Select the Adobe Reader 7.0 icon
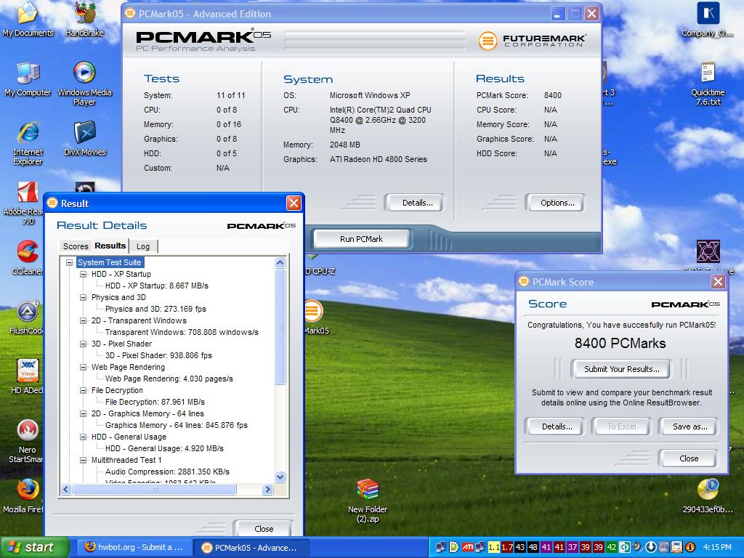 (24, 203)
